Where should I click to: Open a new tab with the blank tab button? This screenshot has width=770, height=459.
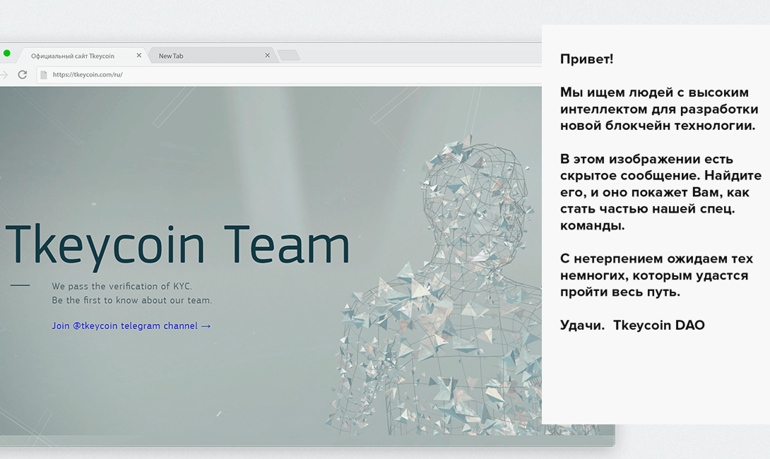[289, 55]
